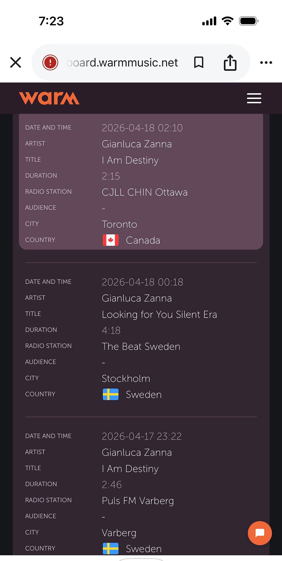Tap the board.warmmusic.net address bar

[x=123, y=62]
